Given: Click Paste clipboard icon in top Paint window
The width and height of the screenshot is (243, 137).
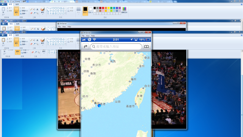Looking at the screenshot, I should point(3,9).
